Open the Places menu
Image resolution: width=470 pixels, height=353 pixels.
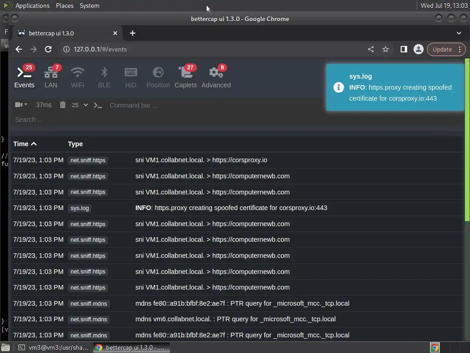(x=64, y=6)
